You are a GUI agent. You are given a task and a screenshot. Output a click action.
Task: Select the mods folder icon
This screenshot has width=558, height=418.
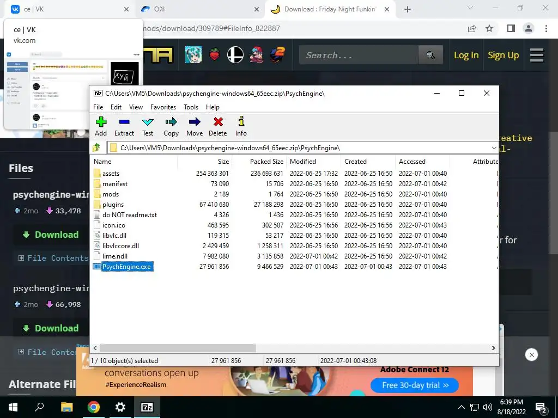tap(97, 194)
